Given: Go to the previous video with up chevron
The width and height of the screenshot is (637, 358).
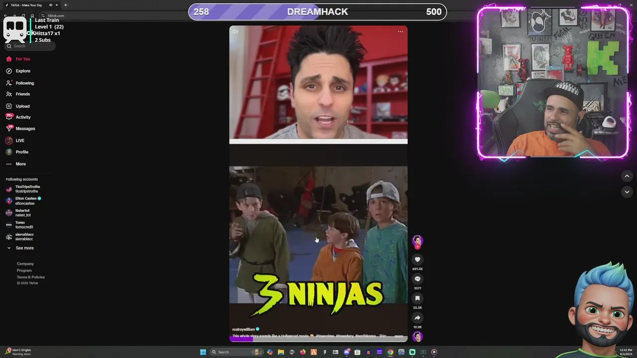Looking at the screenshot, I should point(627,176).
